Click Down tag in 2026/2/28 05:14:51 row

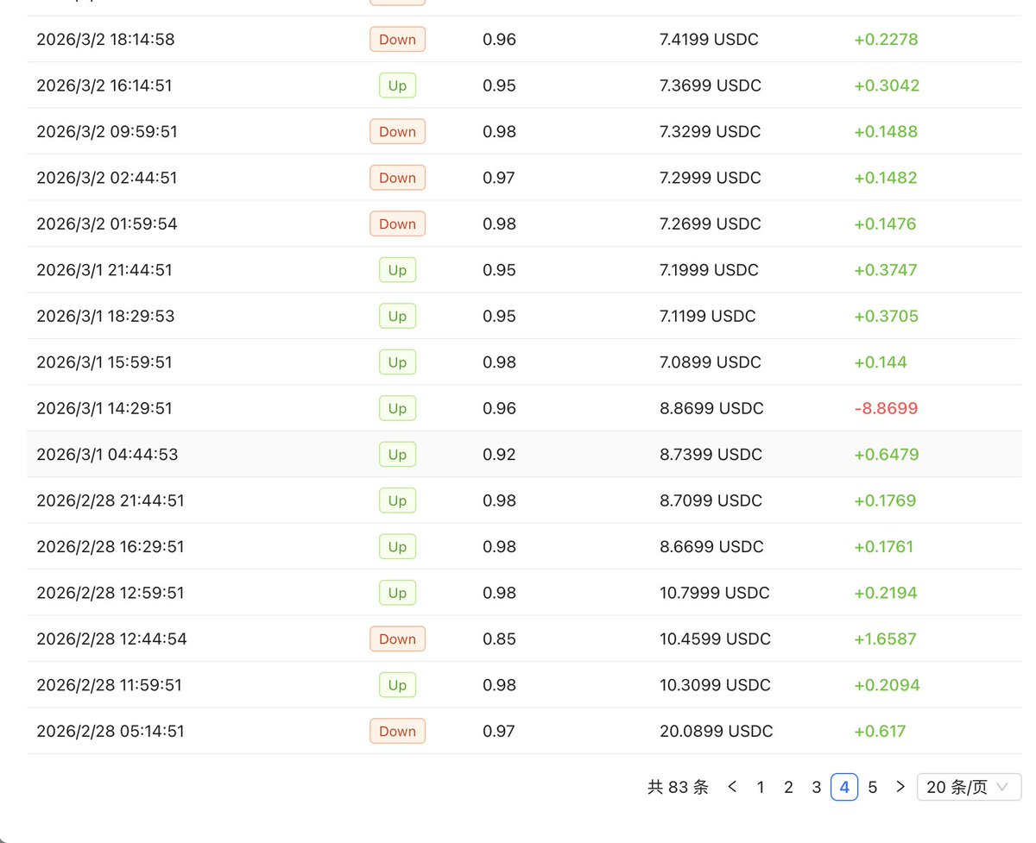coord(397,731)
